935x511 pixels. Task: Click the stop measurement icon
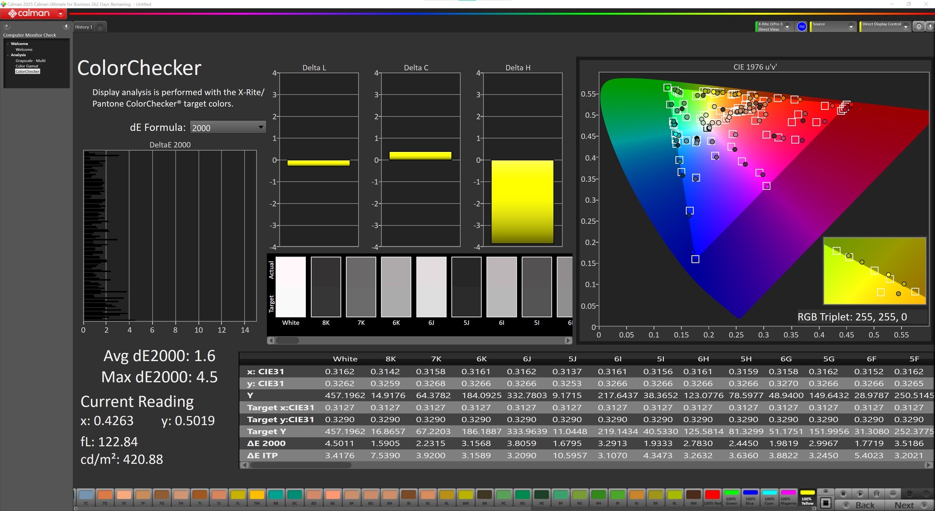pos(843,493)
